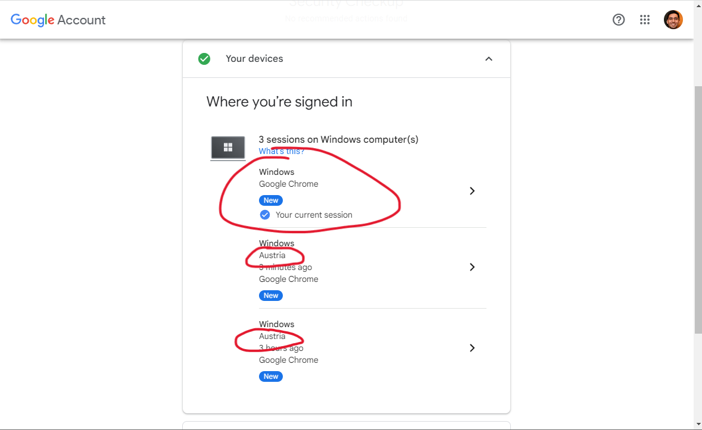The width and height of the screenshot is (702, 430).
Task: Click the blue checkmark next to Your current session
Action: tap(265, 215)
